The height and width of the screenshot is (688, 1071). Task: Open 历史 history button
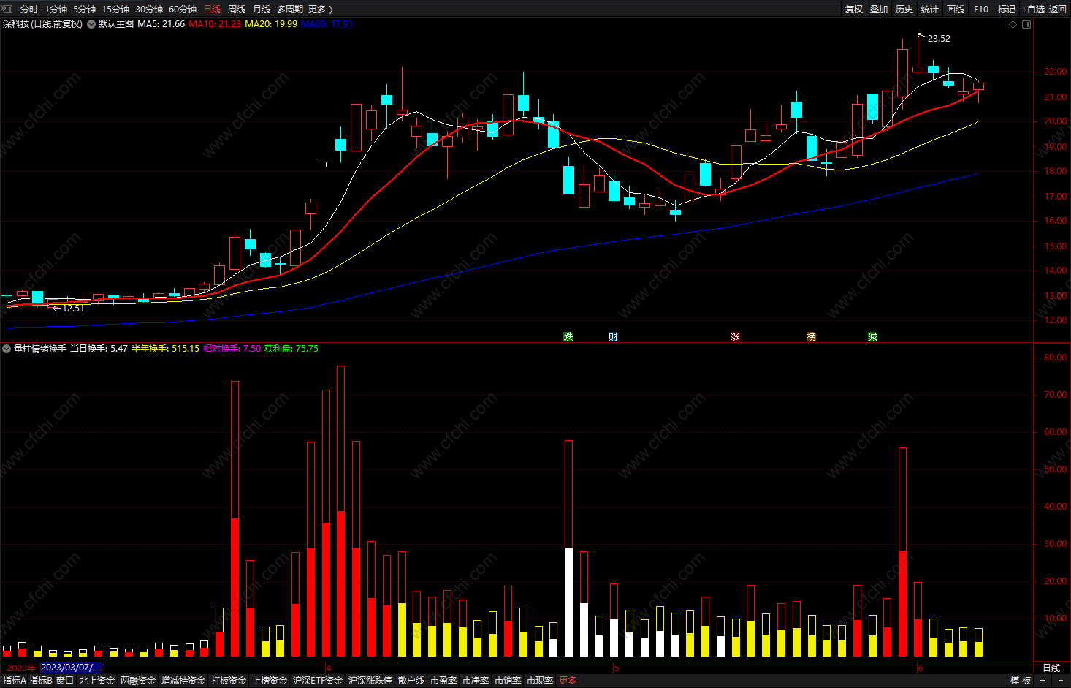[x=904, y=9]
